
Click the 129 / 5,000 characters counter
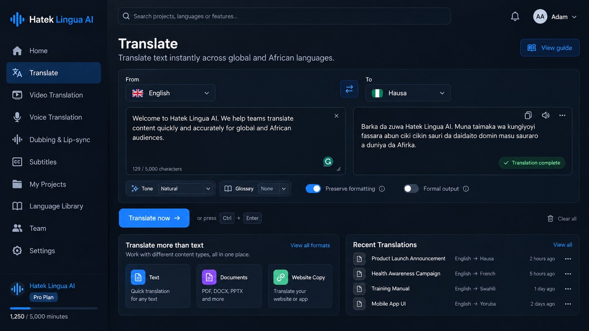click(x=157, y=169)
